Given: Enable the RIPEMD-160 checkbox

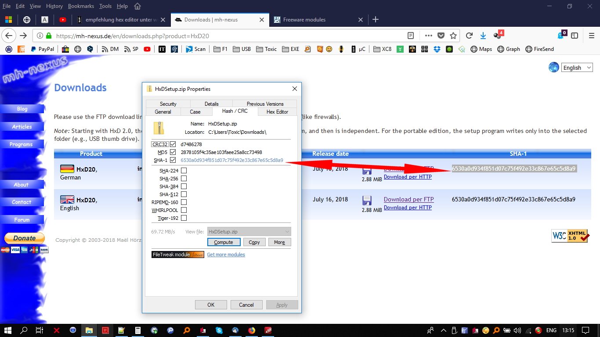Looking at the screenshot, I should [184, 202].
